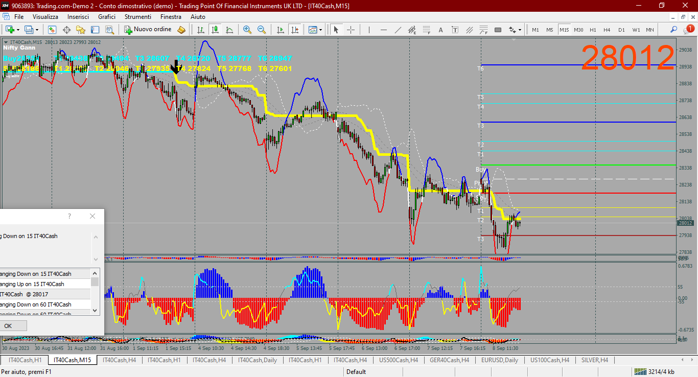Open the Strumenti menu
The height and width of the screenshot is (377, 698).
point(137,17)
